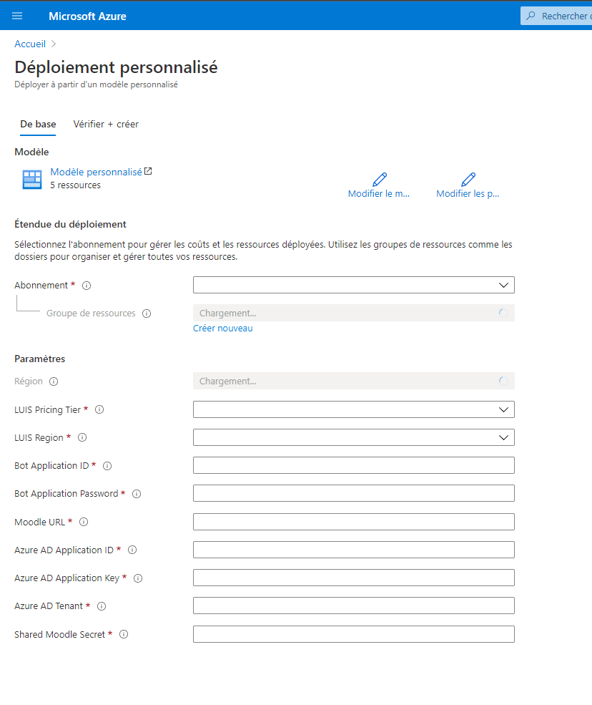Click pencil icon for Modifier le modèle
This screenshot has height=705, width=592.
point(380,180)
